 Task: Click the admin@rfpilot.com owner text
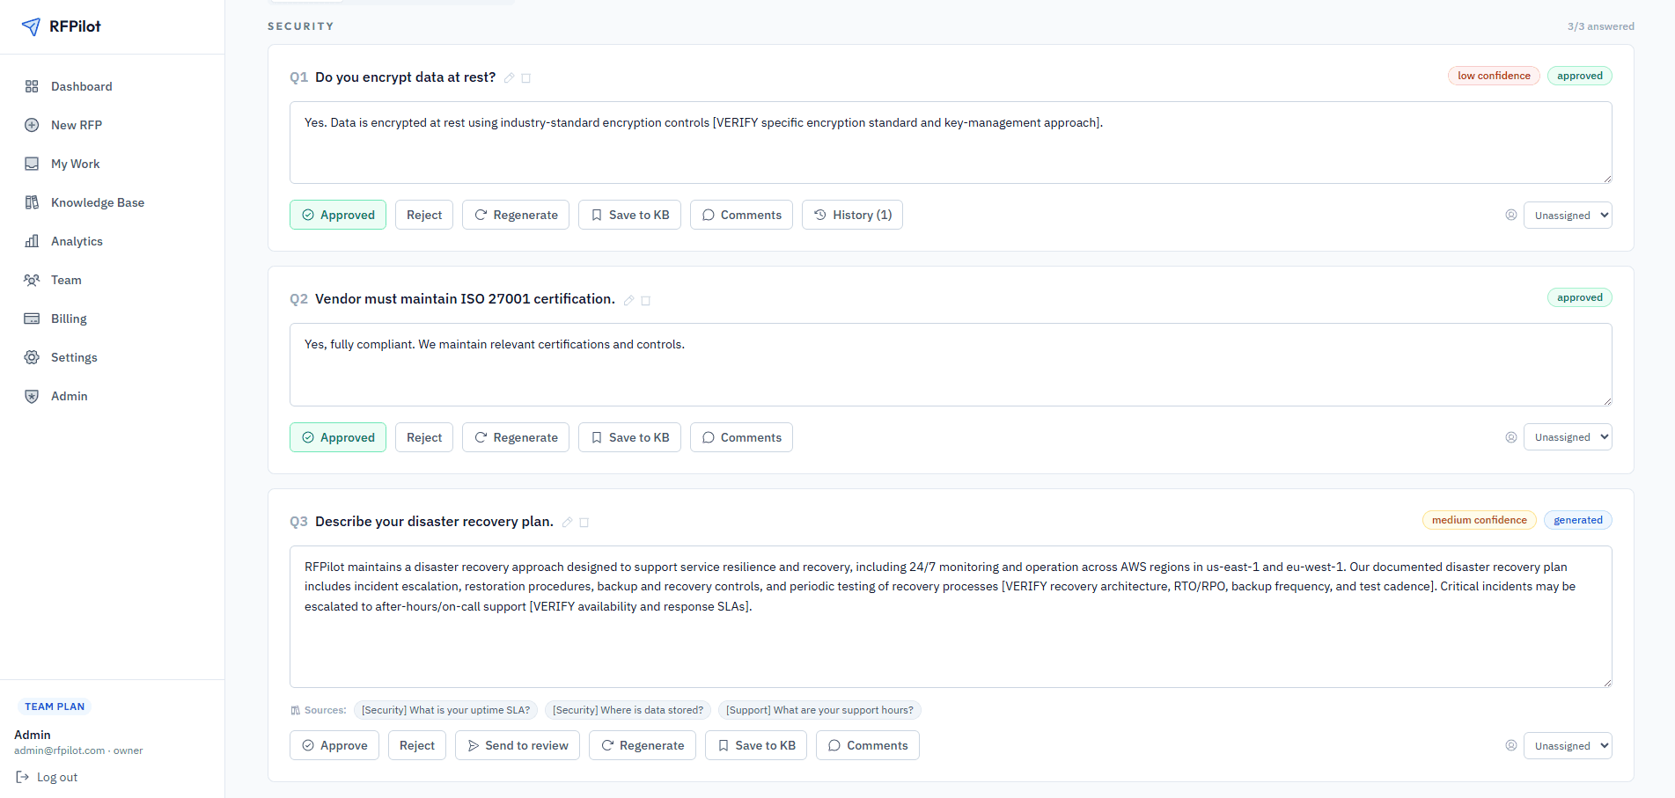click(78, 750)
